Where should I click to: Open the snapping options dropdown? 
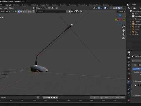tap(53, 8)
